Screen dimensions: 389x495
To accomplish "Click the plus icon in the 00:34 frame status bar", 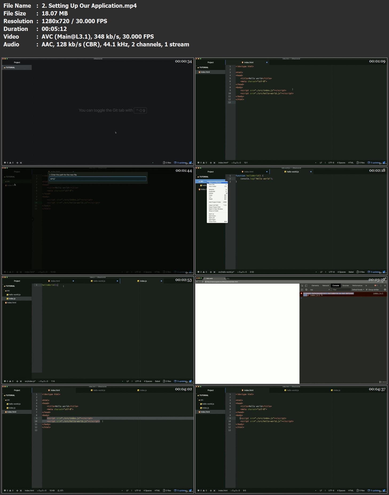I will pyautogui.click(x=17, y=163).
